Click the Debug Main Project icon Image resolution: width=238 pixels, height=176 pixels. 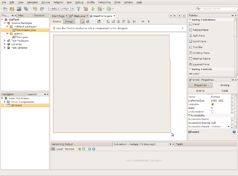pyautogui.click(x=100, y=9)
